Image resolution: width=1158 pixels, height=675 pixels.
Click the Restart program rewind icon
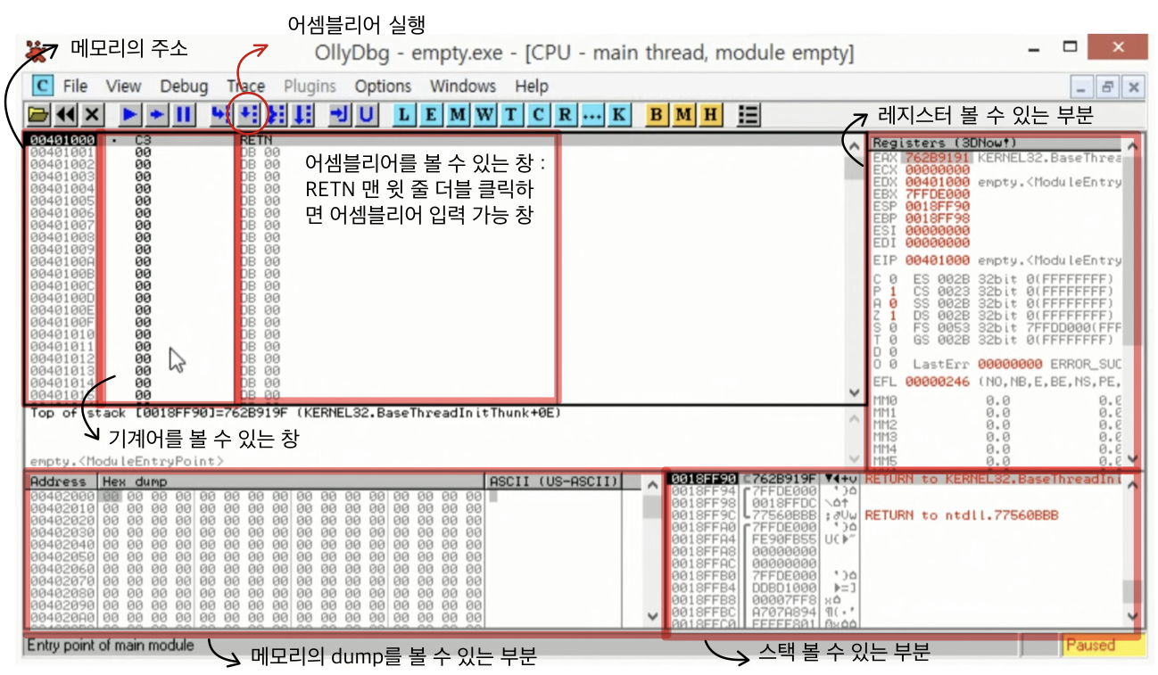(x=65, y=114)
